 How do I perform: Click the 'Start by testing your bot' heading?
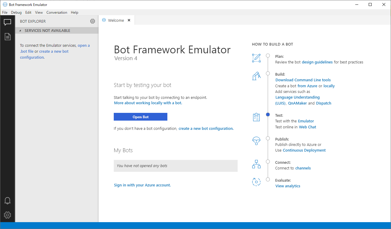[143, 85]
